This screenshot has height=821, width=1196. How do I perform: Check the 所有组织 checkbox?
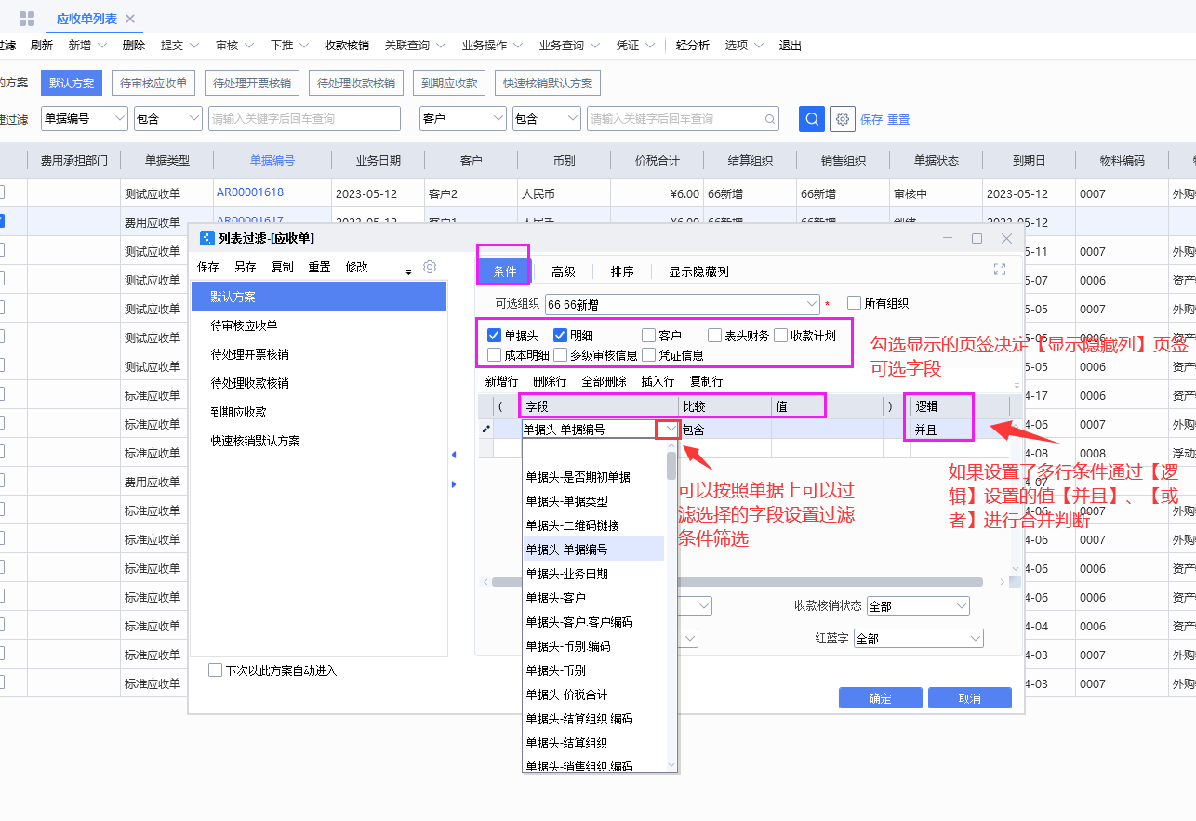coord(854,302)
